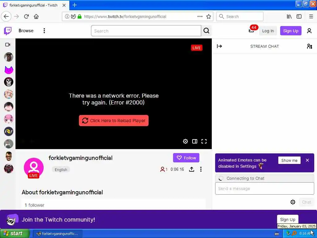The width and height of the screenshot is (317, 238).
Task: Open the man with glasses avatar channel
Action: click(9, 156)
